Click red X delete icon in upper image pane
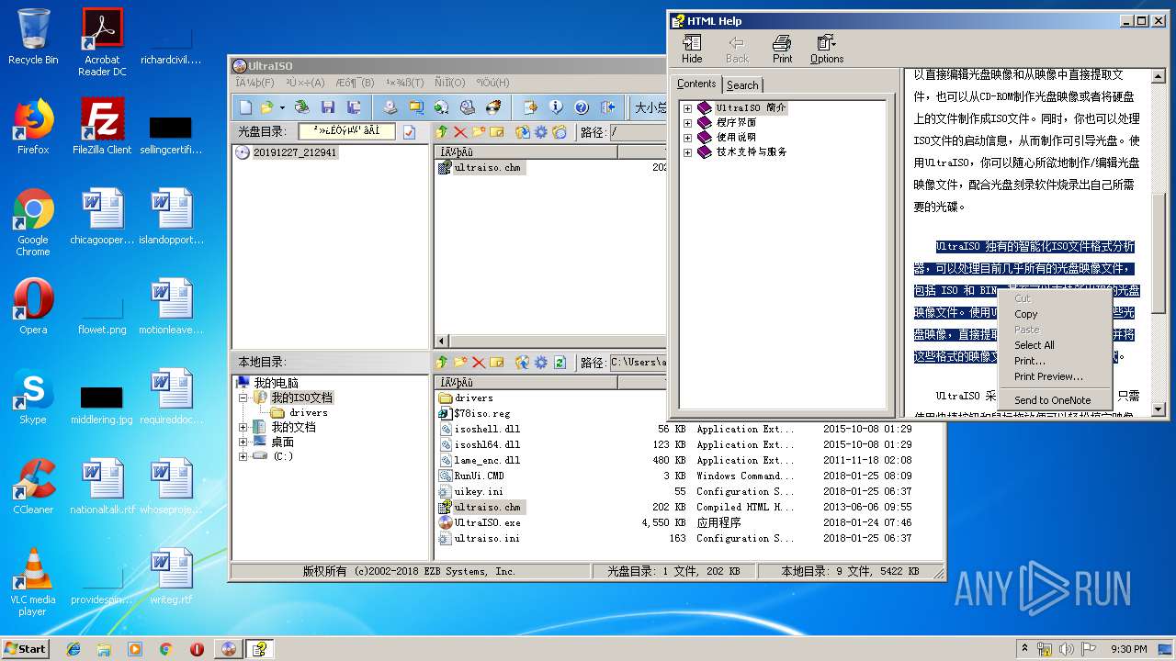Screen dimensions: 1176x661 [x=460, y=132]
